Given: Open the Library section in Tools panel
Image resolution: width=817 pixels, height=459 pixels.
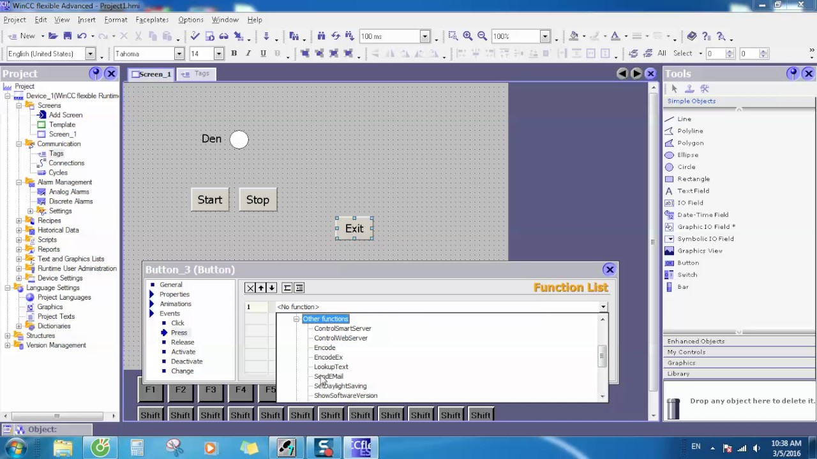Looking at the screenshot, I should tap(739, 374).
